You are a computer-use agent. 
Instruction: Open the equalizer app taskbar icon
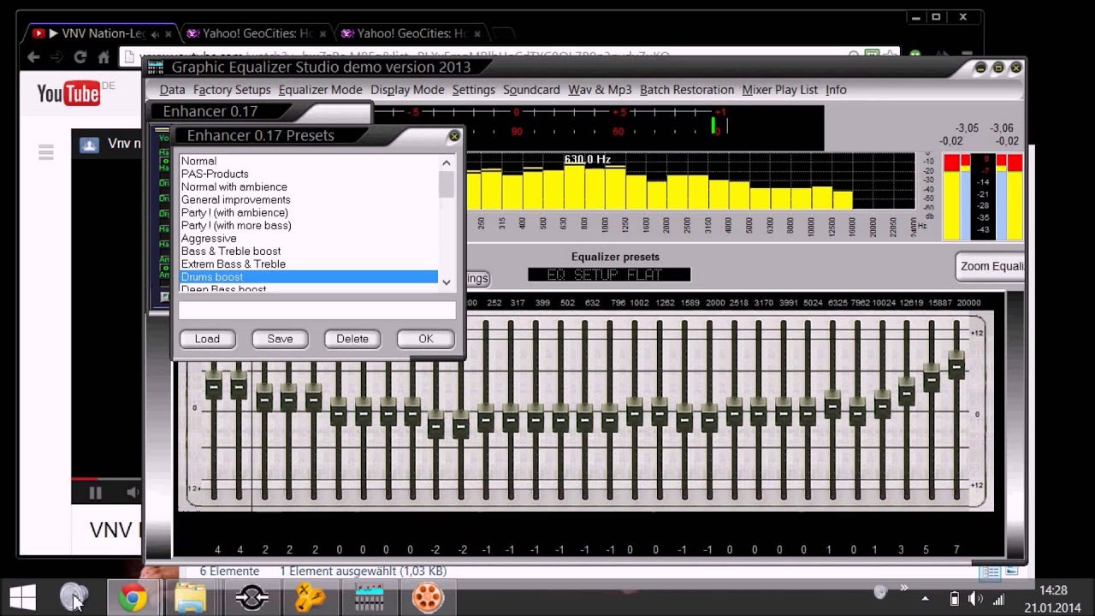point(369,597)
